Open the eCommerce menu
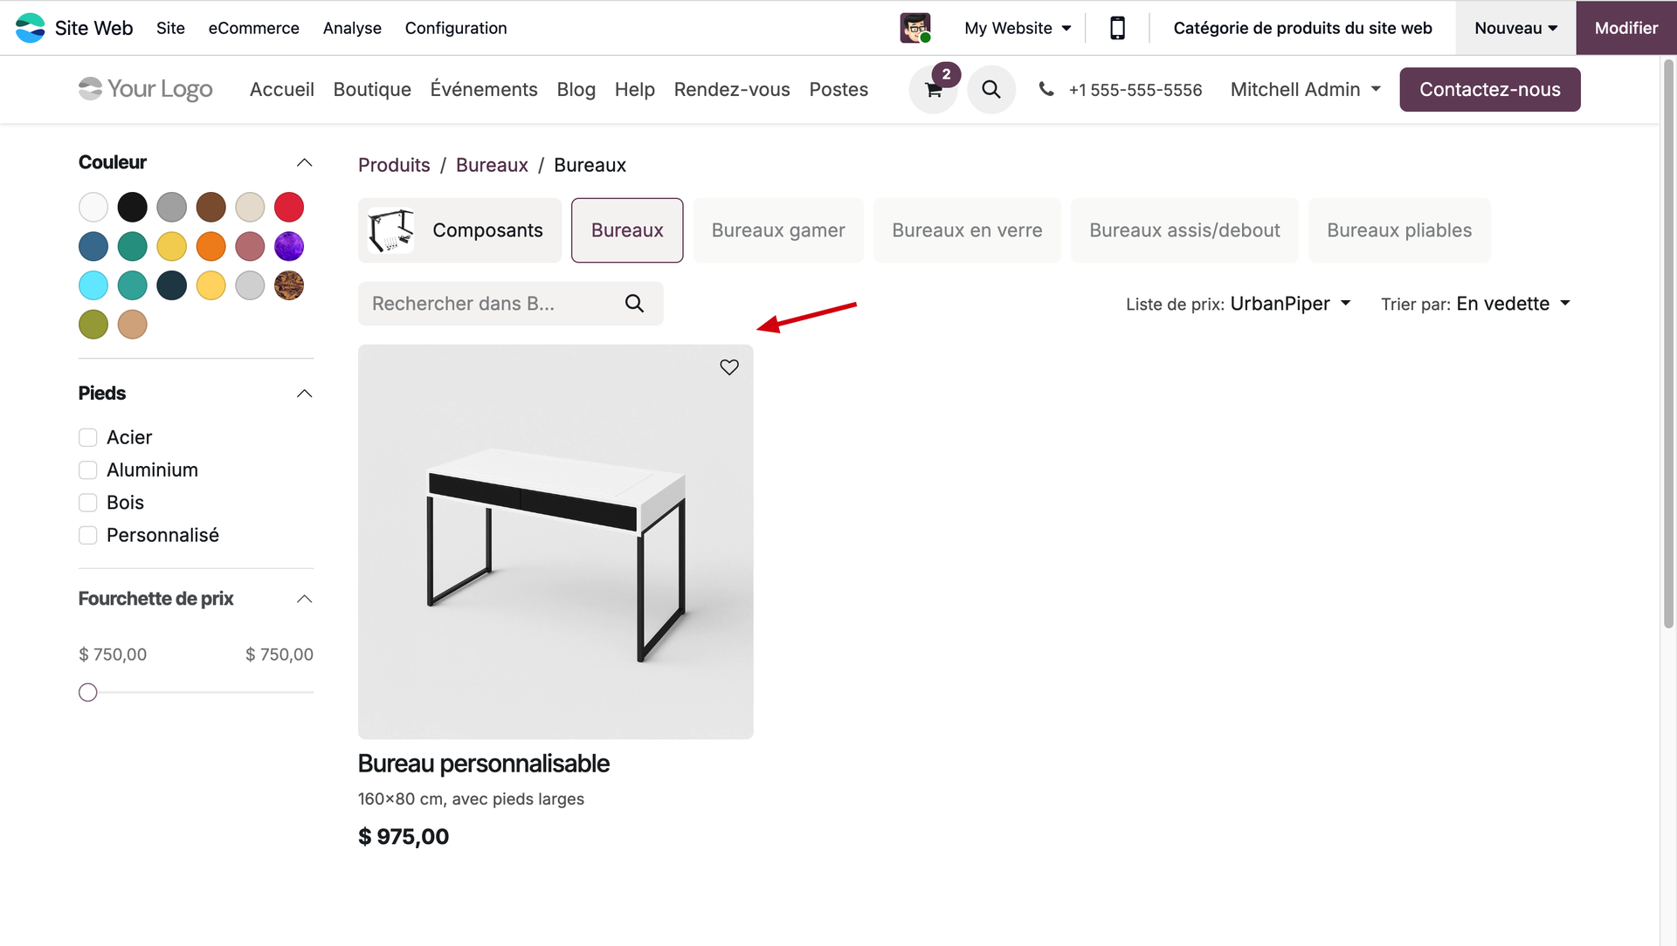This screenshot has width=1677, height=946. click(x=253, y=28)
